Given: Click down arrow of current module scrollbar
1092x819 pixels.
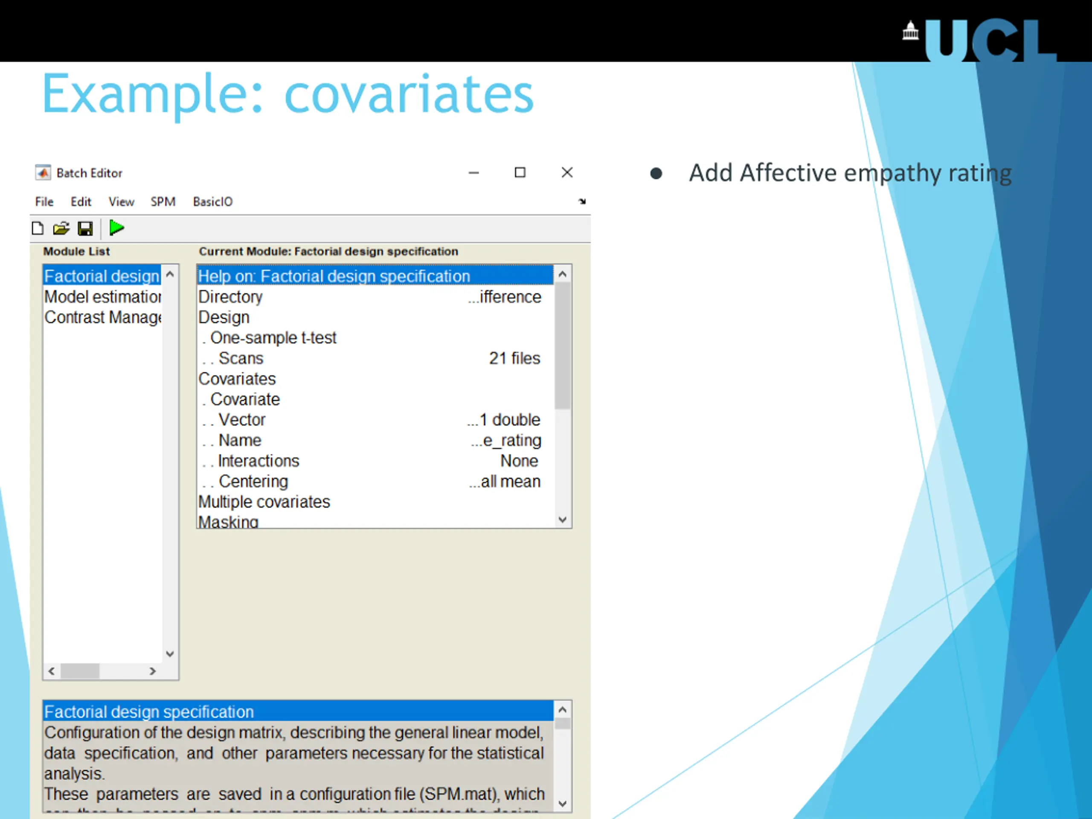Looking at the screenshot, I should 562,520.
